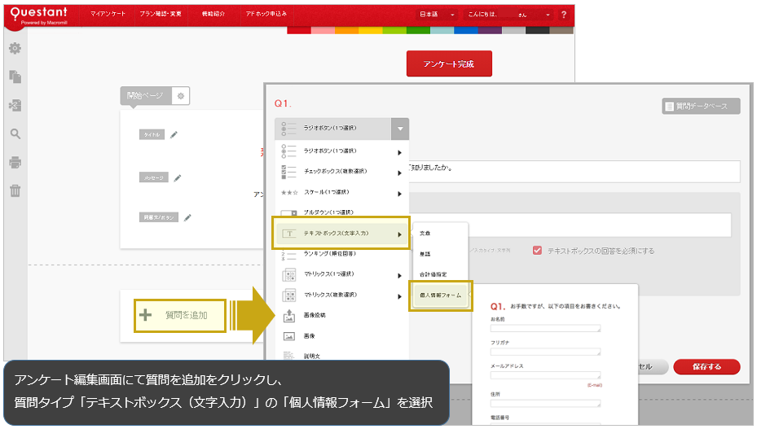Toggle テキストボックスの回答を必須にする checkbox

tap(537, 251)
